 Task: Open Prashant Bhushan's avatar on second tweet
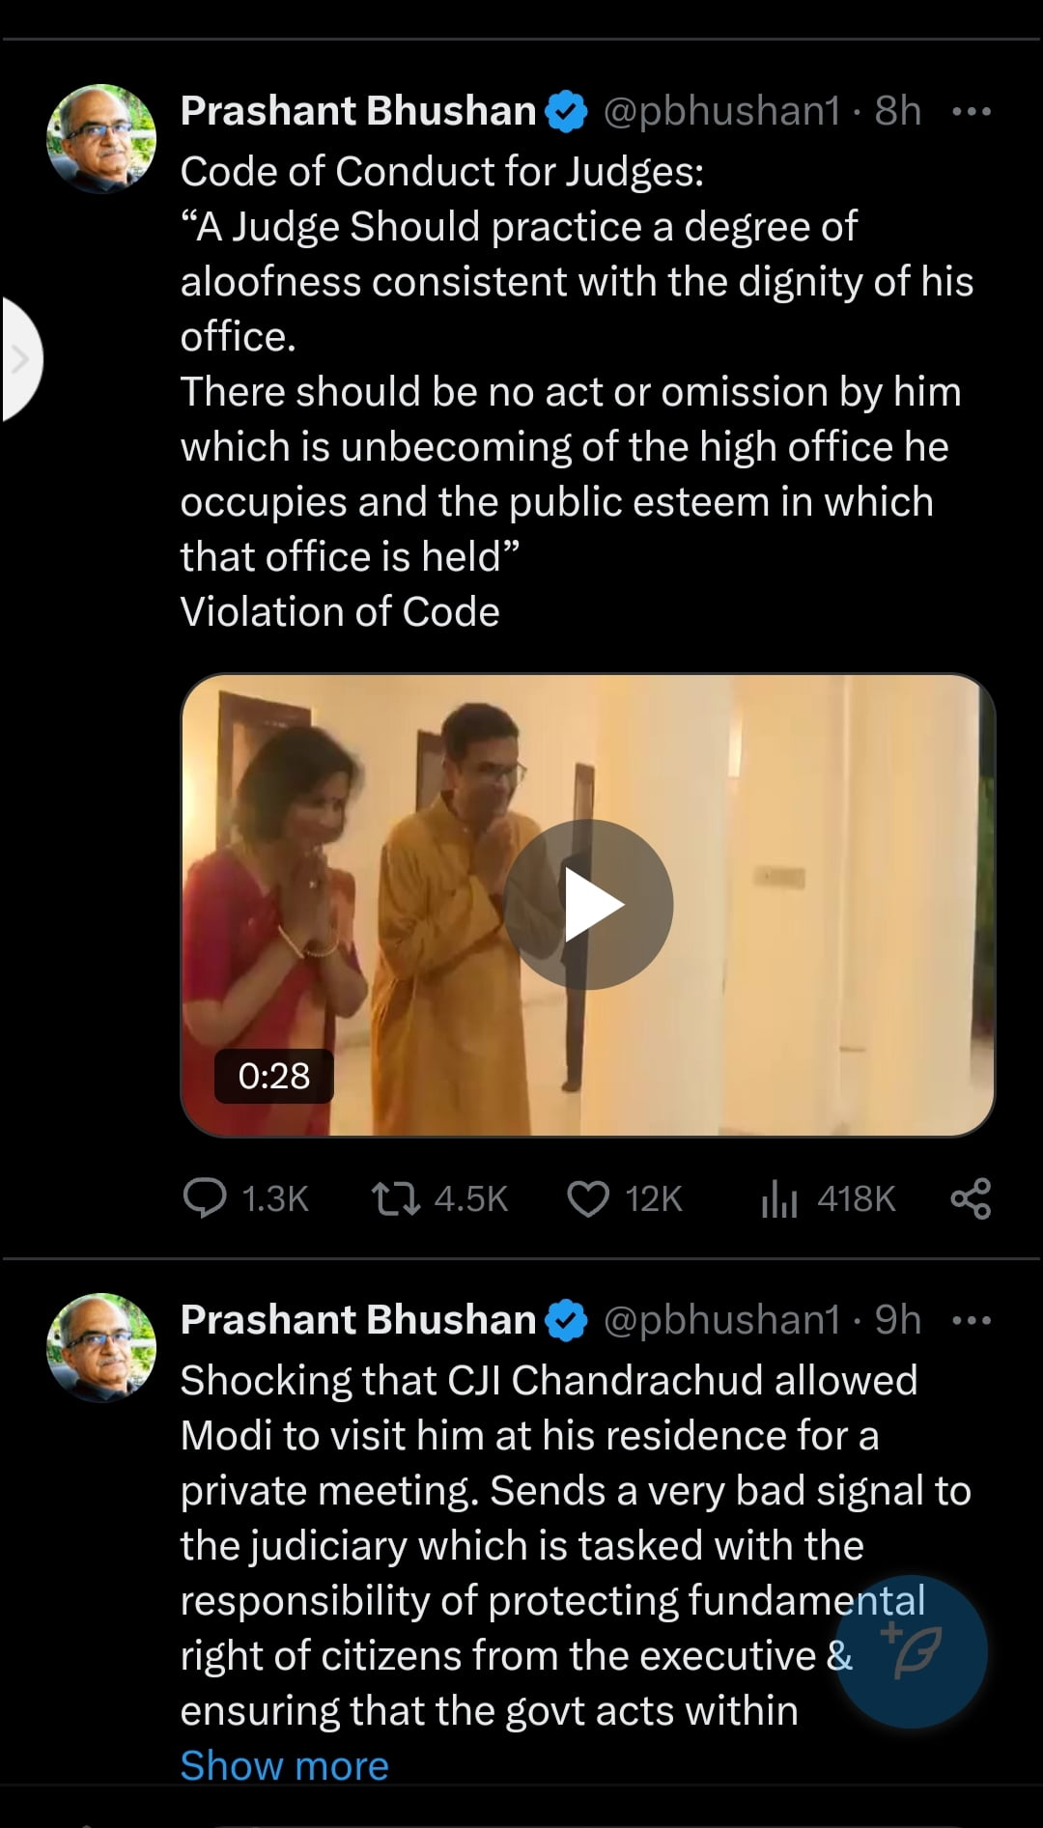pyautogui.click(x=101, y=1347)
